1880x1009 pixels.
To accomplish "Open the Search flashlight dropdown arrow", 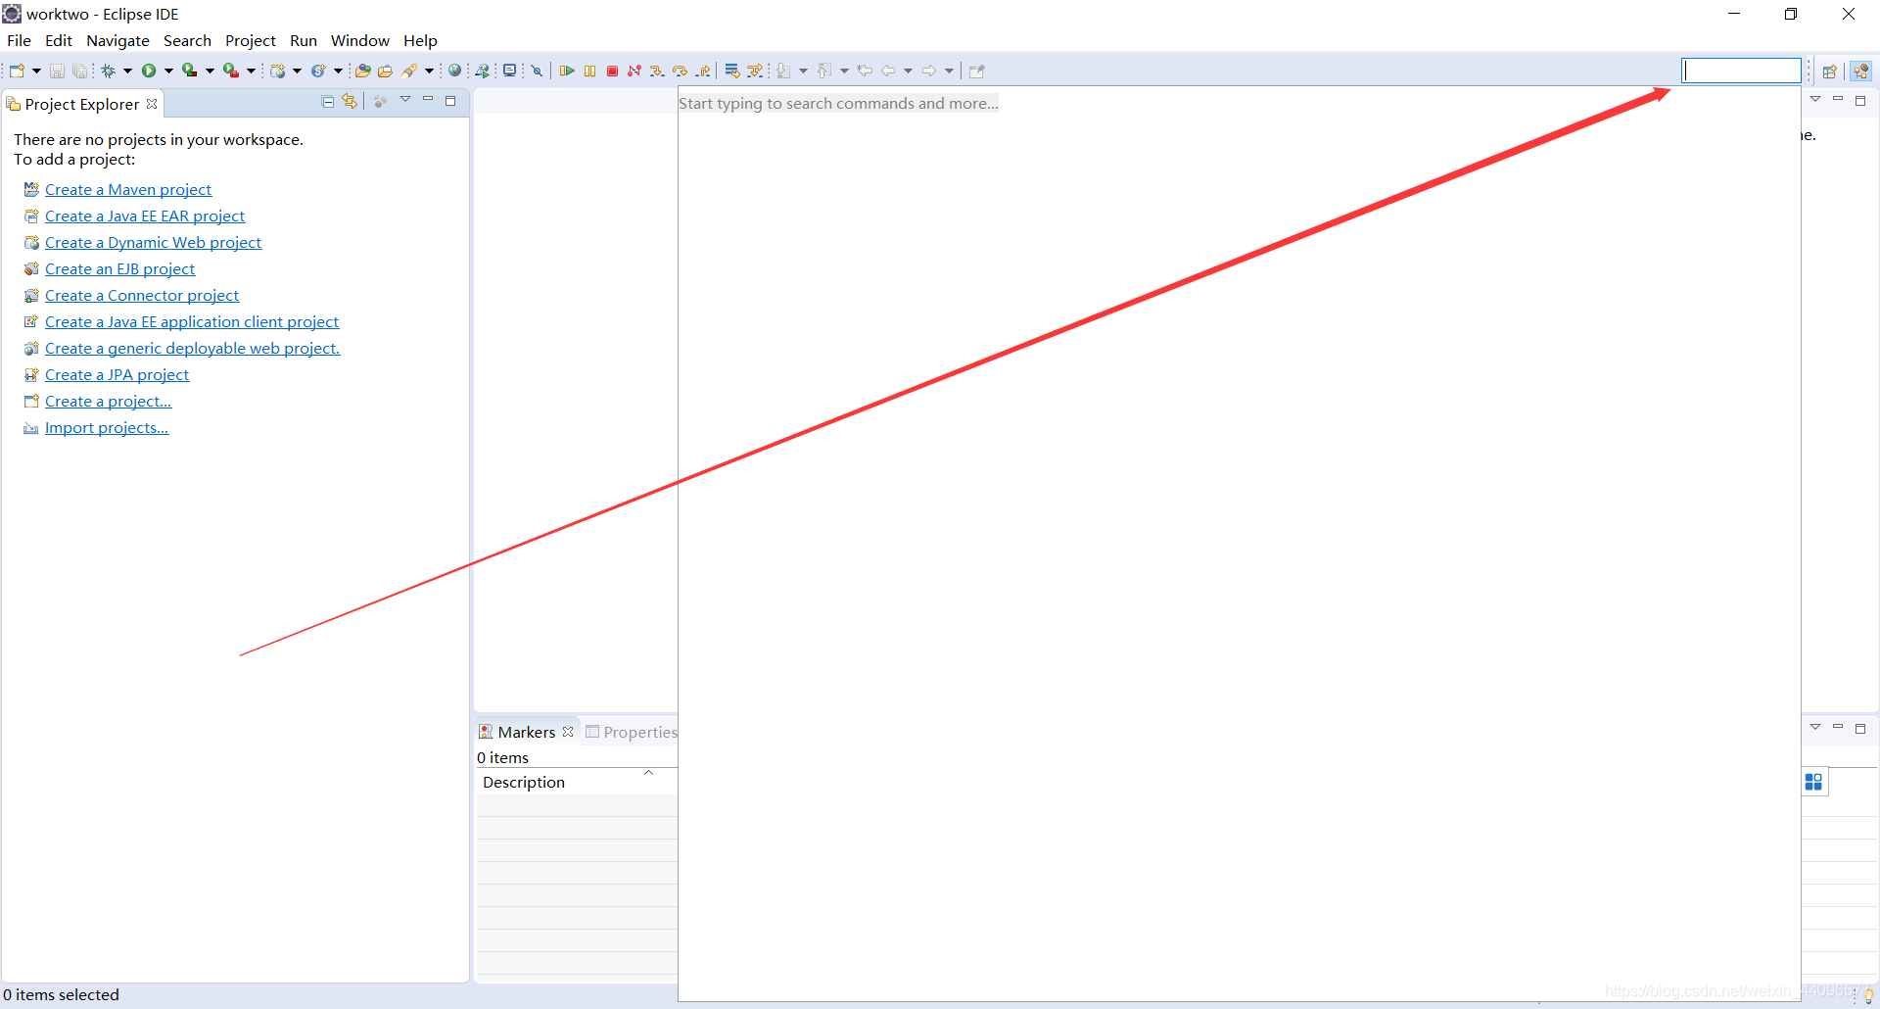I will (429, 71).
